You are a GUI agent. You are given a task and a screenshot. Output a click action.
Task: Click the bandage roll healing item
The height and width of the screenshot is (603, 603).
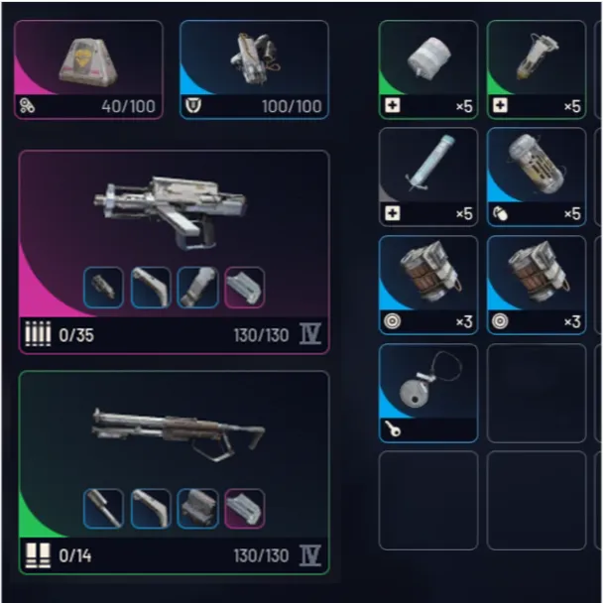428,69
